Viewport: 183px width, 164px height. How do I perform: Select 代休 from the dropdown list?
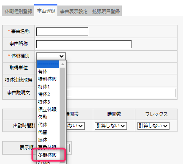pos(48,125)
